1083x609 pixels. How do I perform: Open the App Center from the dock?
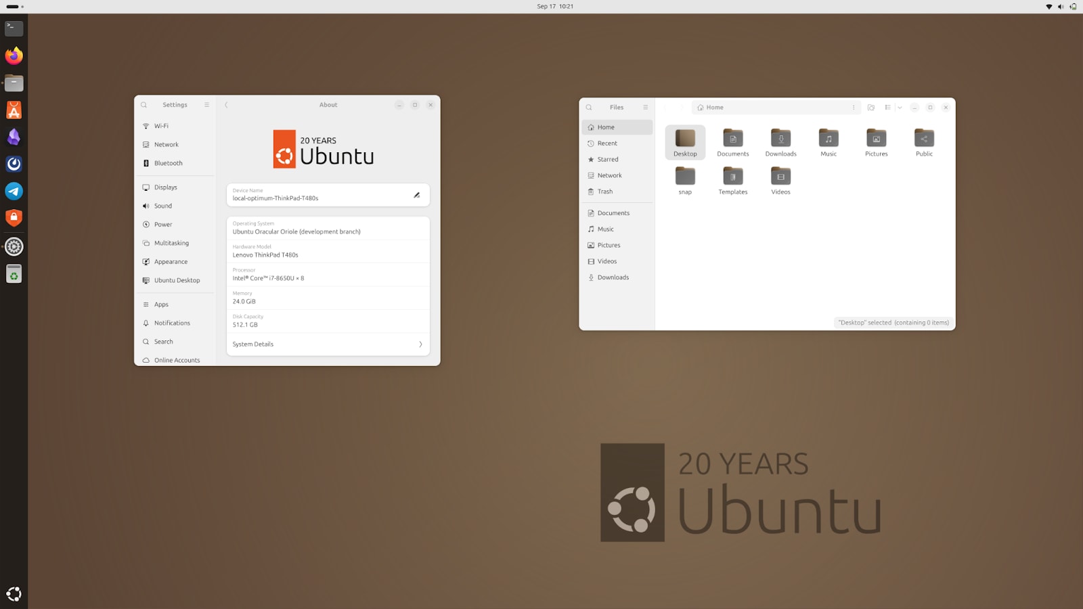pos(14,110)
